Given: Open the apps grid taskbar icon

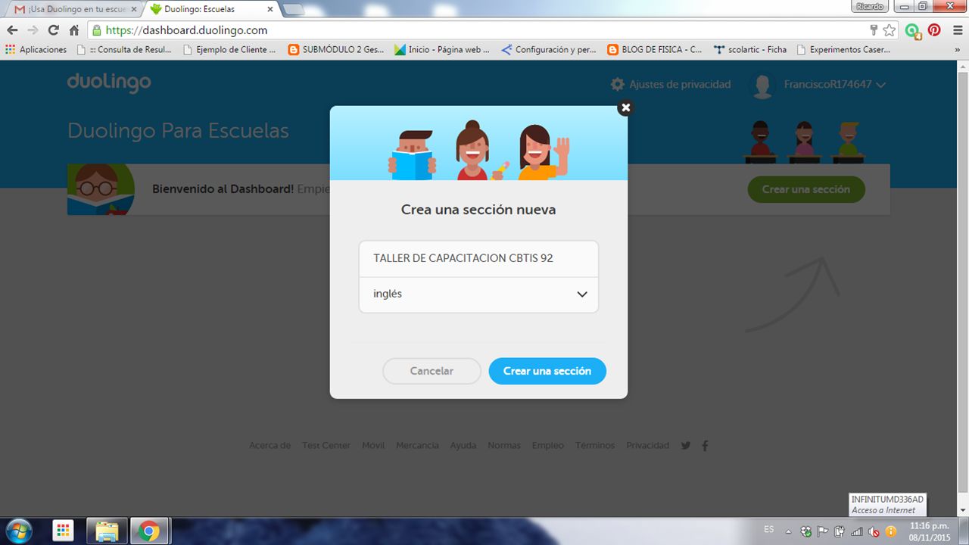Looking at the screenshot, I should pyautogui.click(x=63, y=531).
